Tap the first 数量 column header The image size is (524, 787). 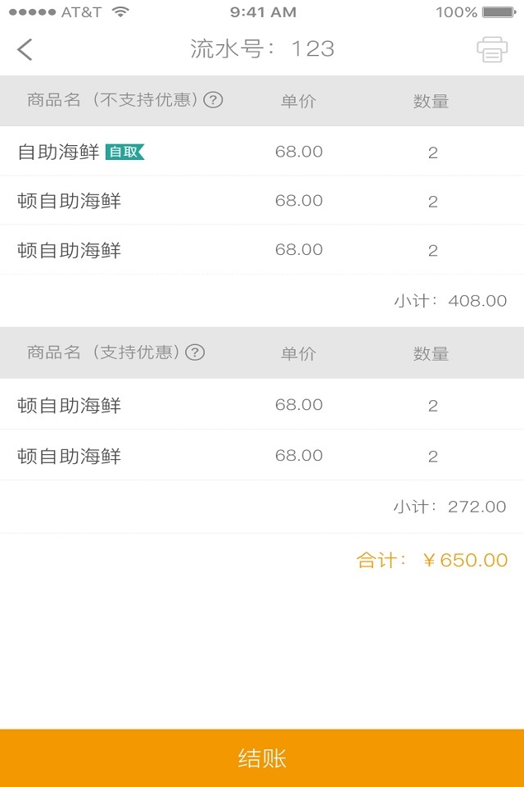coord(431,102)
